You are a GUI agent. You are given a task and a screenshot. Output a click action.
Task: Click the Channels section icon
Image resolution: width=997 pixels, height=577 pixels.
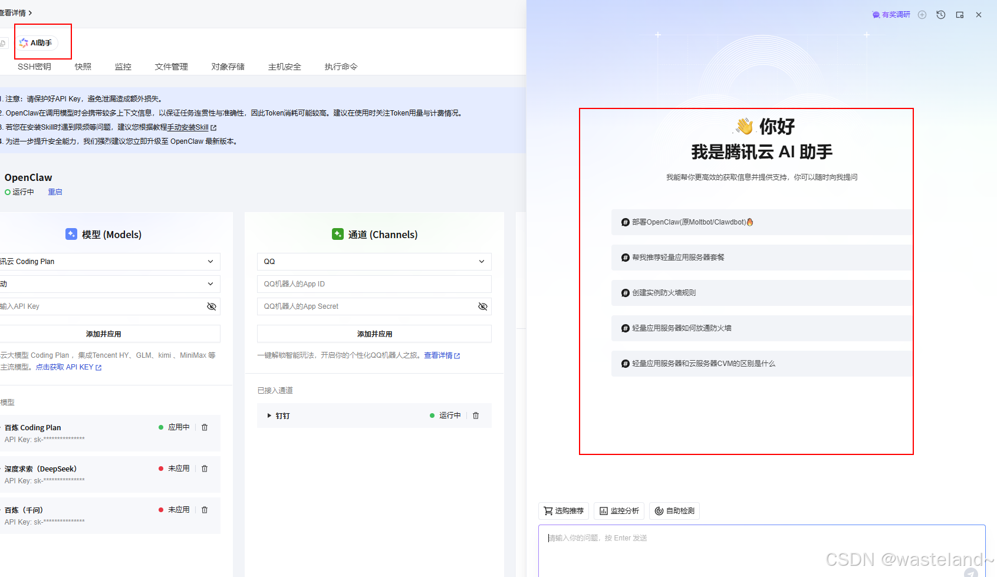[x=338, y=234]
